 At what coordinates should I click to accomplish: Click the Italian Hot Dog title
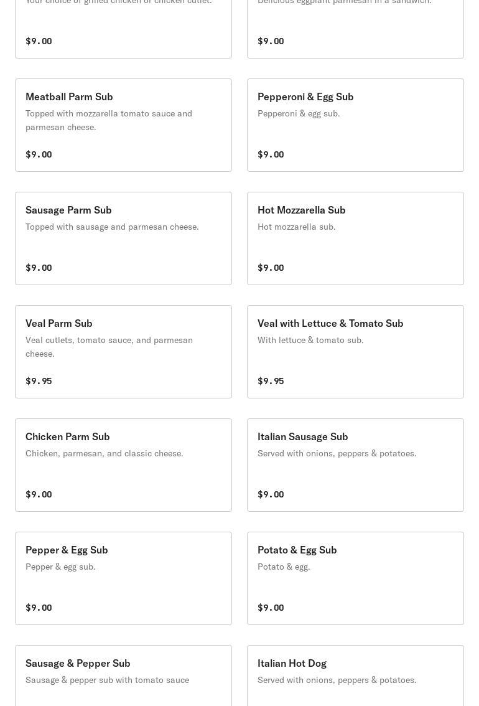[292, 663]
